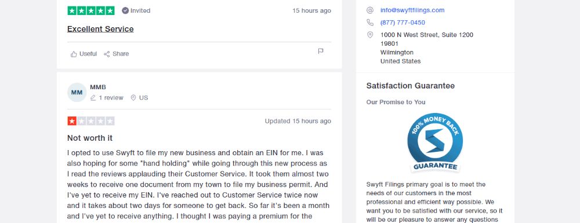580x223 pixels.
Task: Click the Not worth it review heading
Action: (90, 138)
